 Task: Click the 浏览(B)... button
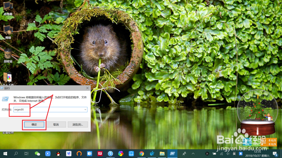[x=78, y=125]
